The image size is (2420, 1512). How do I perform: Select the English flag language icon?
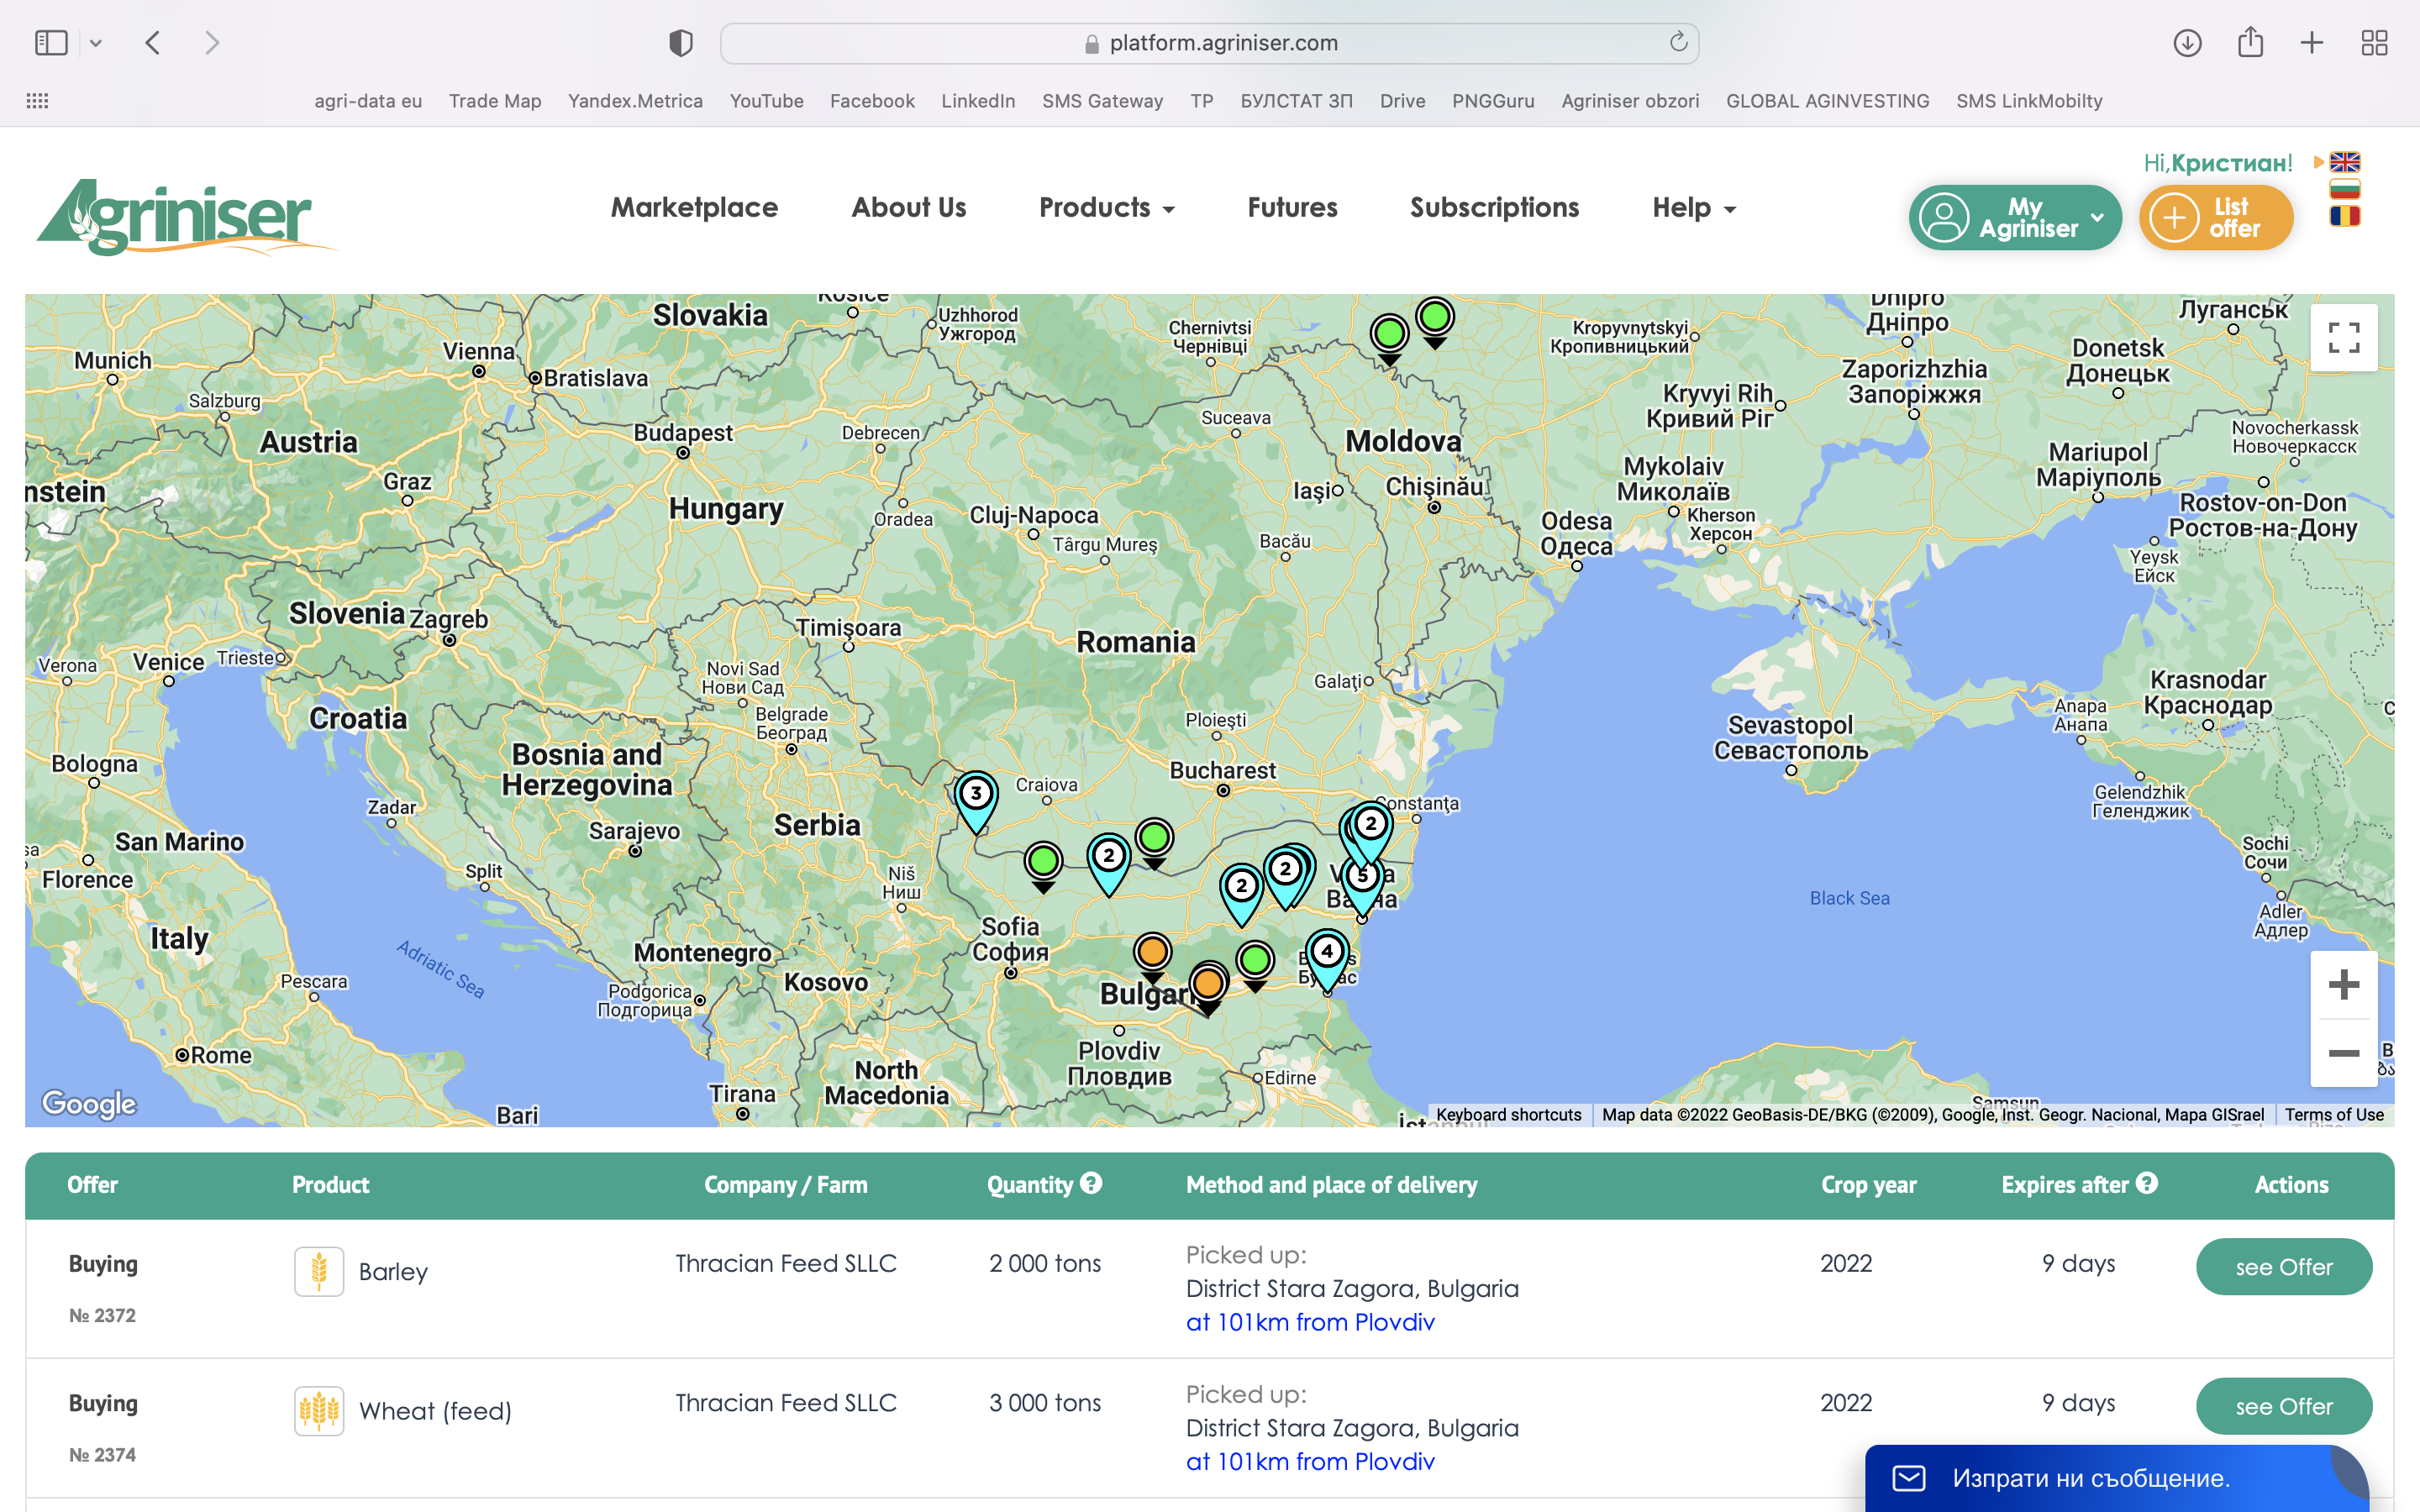tap(2344, 162)
